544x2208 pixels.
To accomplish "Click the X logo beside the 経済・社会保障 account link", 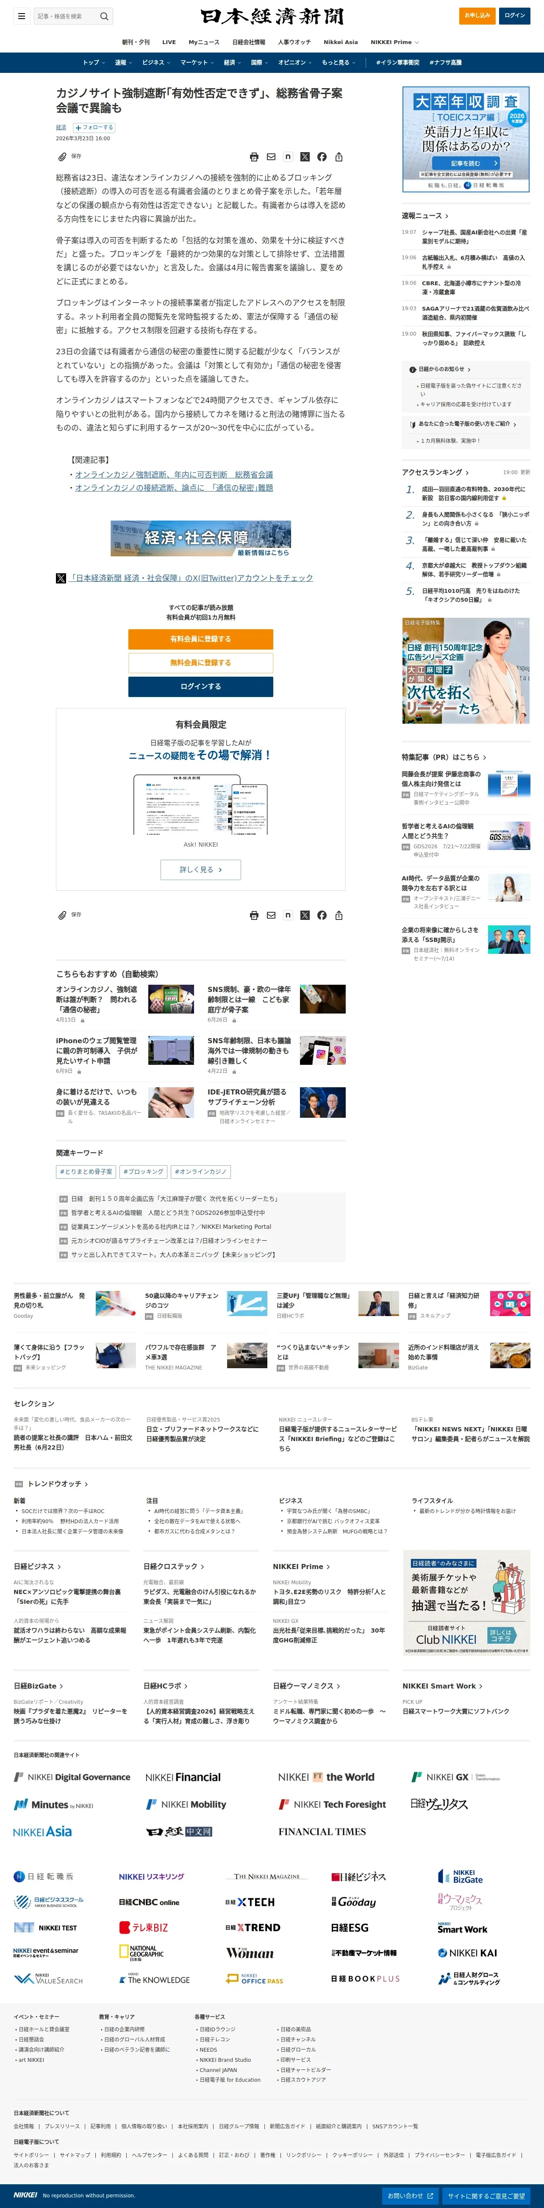I will point(61,578).
